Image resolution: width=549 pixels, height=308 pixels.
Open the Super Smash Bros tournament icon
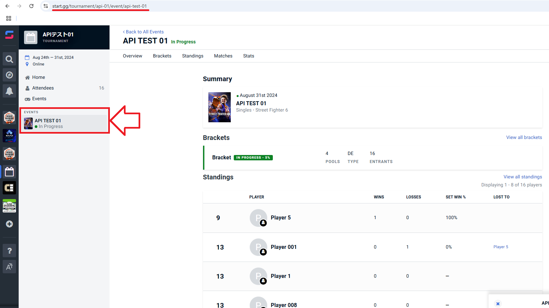click(9, 206)
